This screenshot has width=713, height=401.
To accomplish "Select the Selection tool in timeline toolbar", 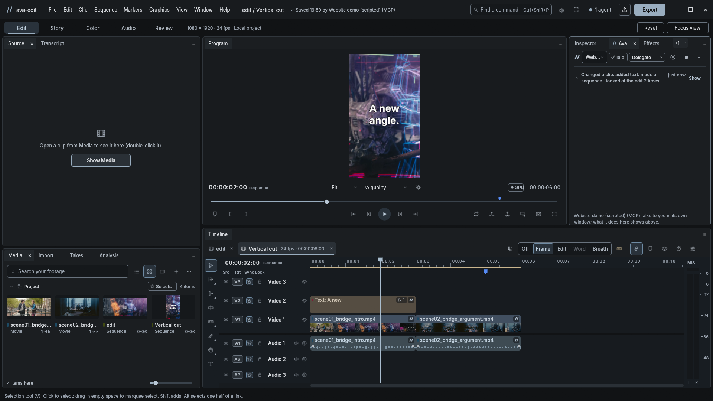I will (211, 265).
